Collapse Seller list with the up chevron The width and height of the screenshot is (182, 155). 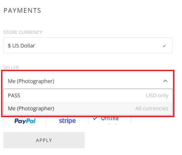click(165, 81)
